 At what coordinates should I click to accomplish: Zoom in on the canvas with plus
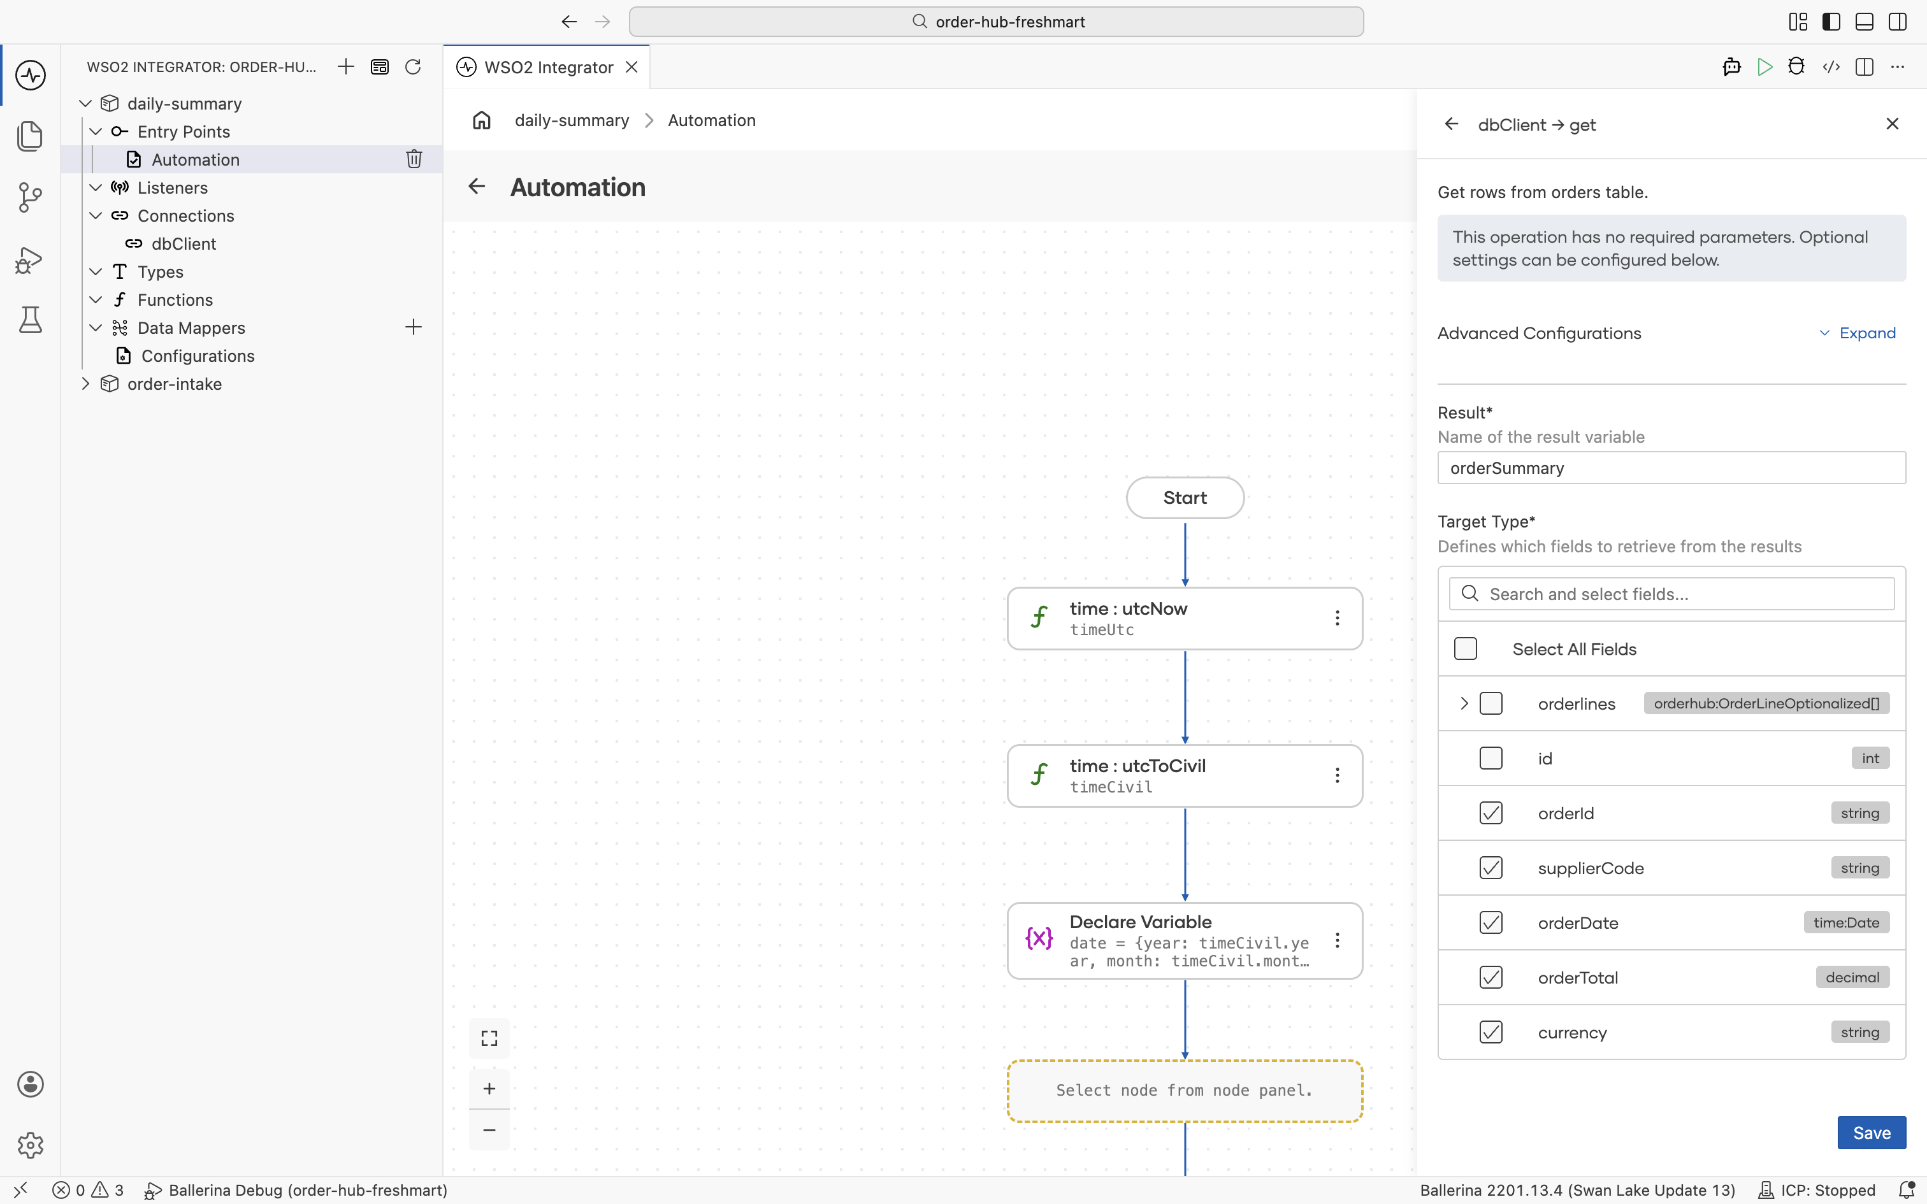click(x=489, y=1088)
